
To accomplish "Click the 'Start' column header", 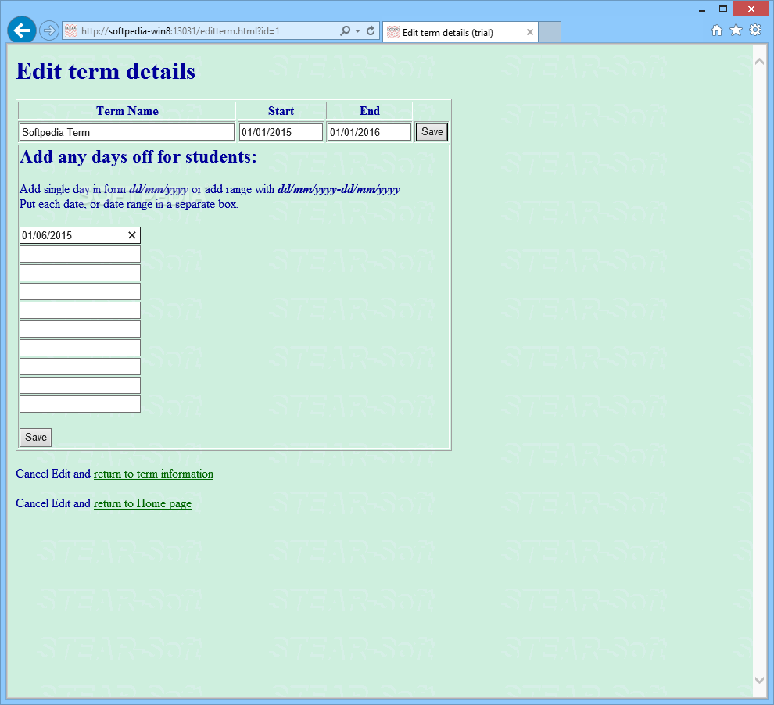I will click(281, 111).
